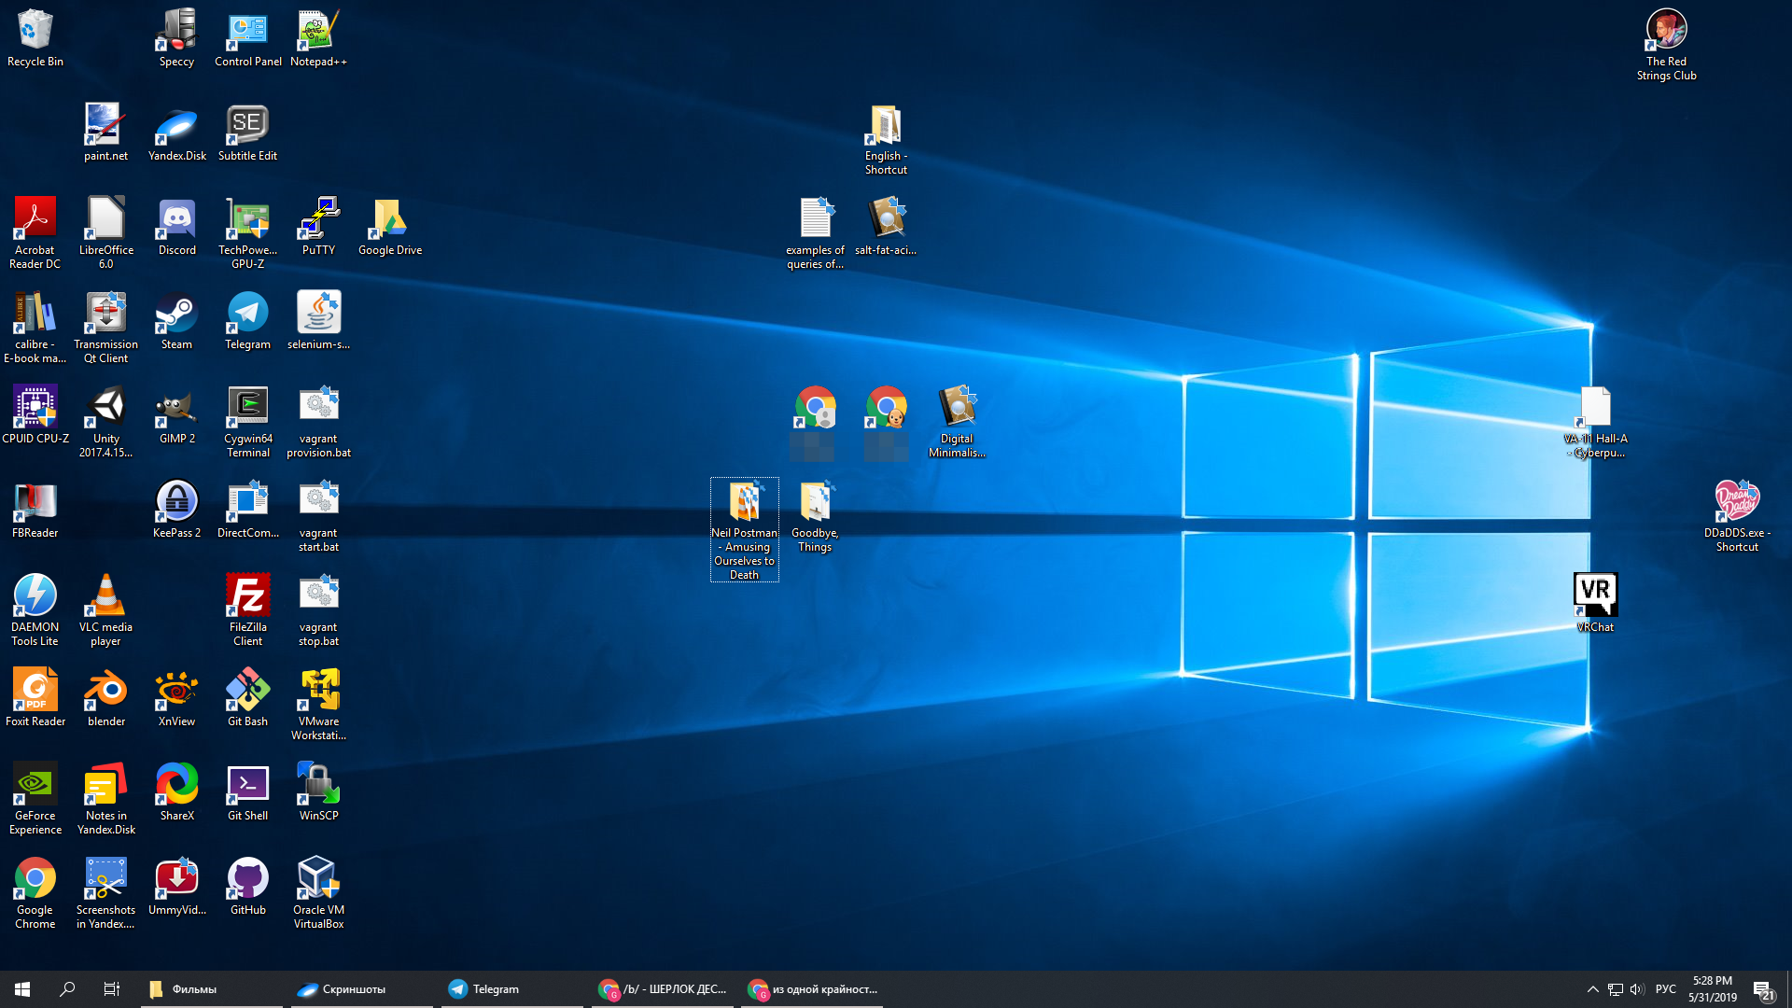The width and height of the screenshot is (1792, 1008).
Task: Select the DDaDDS.exe Shortcut icon
Action: [x=1737, y=516]
